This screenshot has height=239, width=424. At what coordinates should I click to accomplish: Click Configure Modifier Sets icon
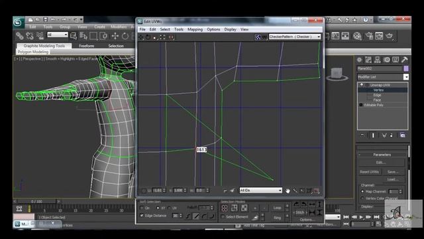click(x=403, y=135)
